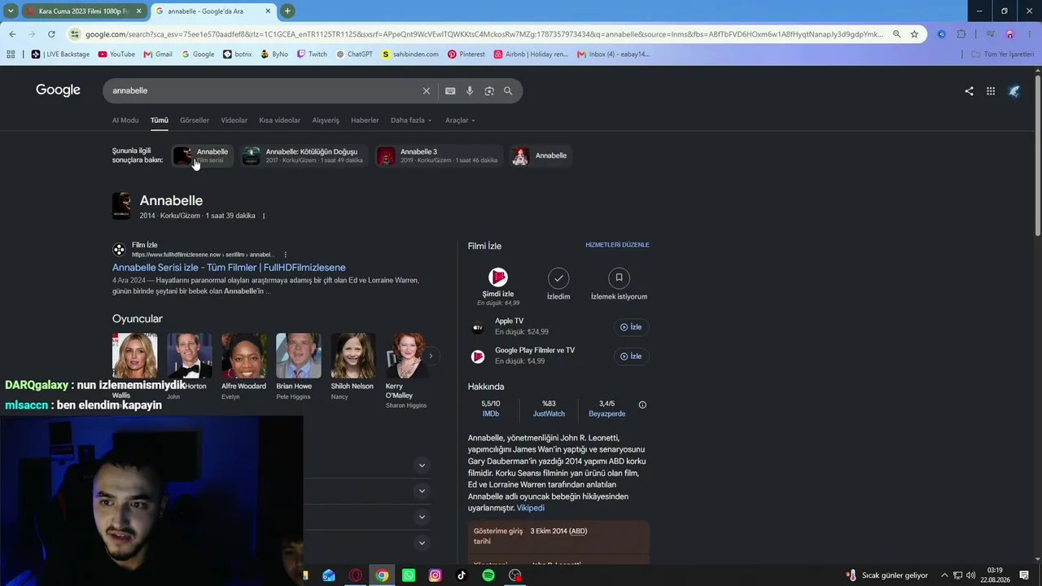
Task: Open the on-screen keyboard input tool
Action: click(450, 91)
